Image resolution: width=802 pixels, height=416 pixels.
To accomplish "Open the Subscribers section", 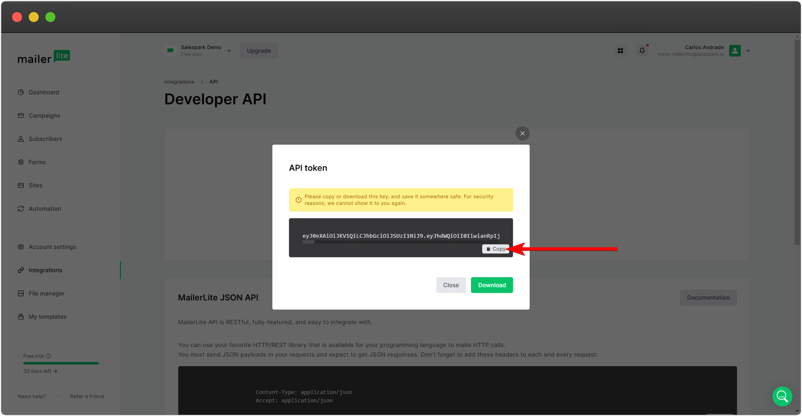I will pos(45,139).
